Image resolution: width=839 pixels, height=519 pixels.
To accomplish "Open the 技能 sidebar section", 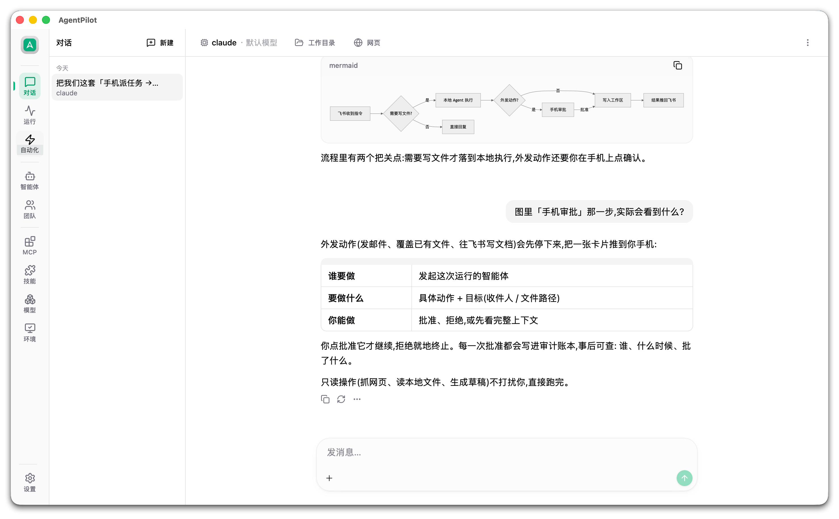I will [30, 275].
